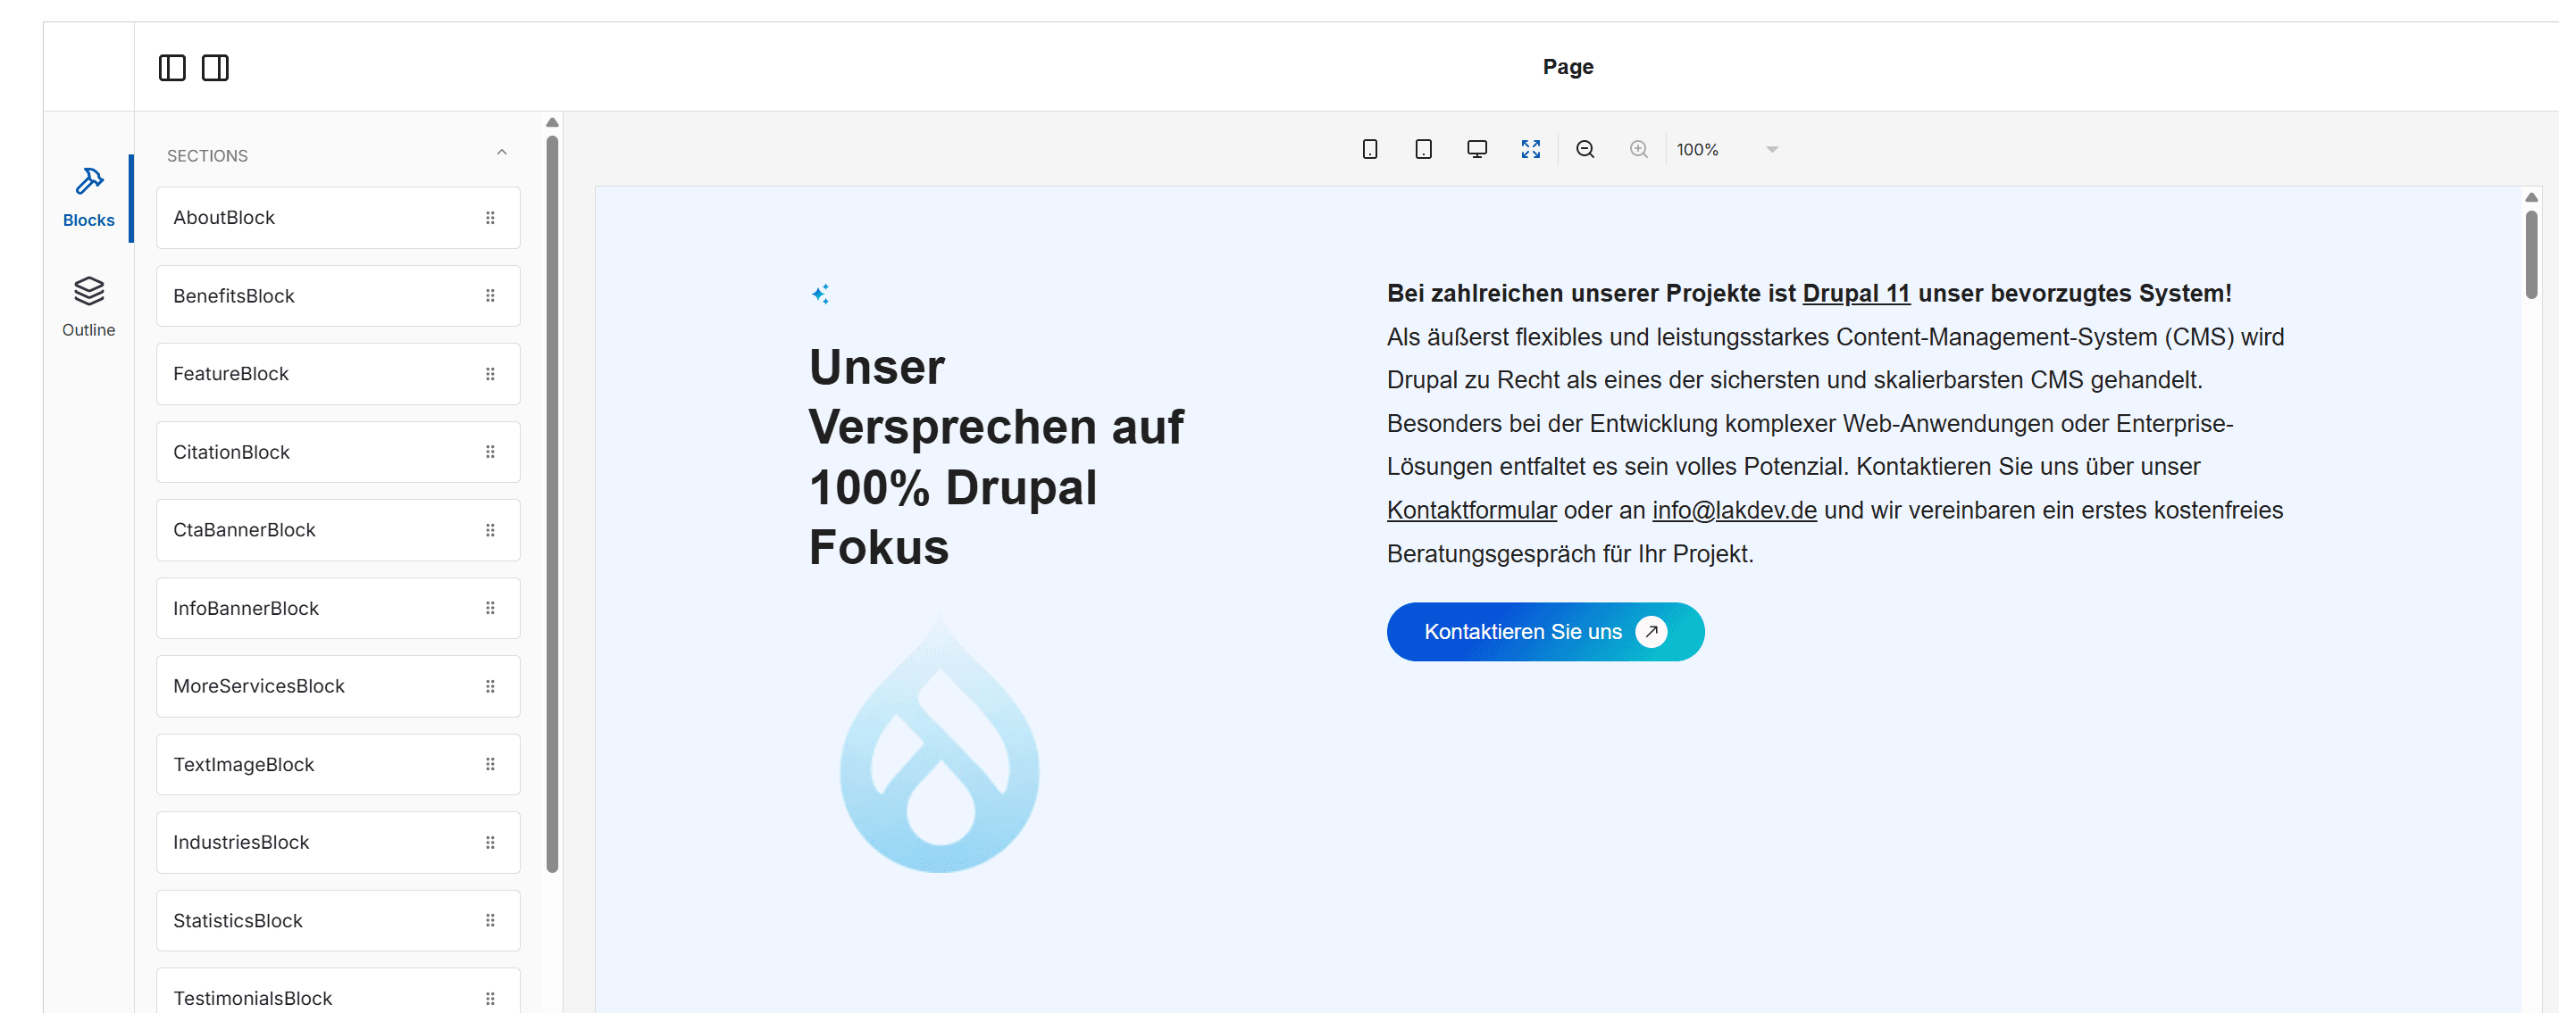2559x1013 pixels.
Task: Open the Blocks tab in sidebar
Action: 88,197
